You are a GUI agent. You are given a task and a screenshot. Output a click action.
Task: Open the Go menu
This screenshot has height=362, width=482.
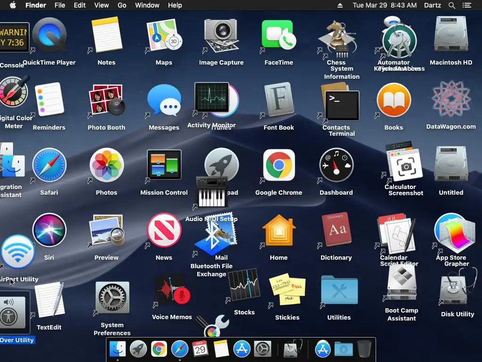pos(122,5)
